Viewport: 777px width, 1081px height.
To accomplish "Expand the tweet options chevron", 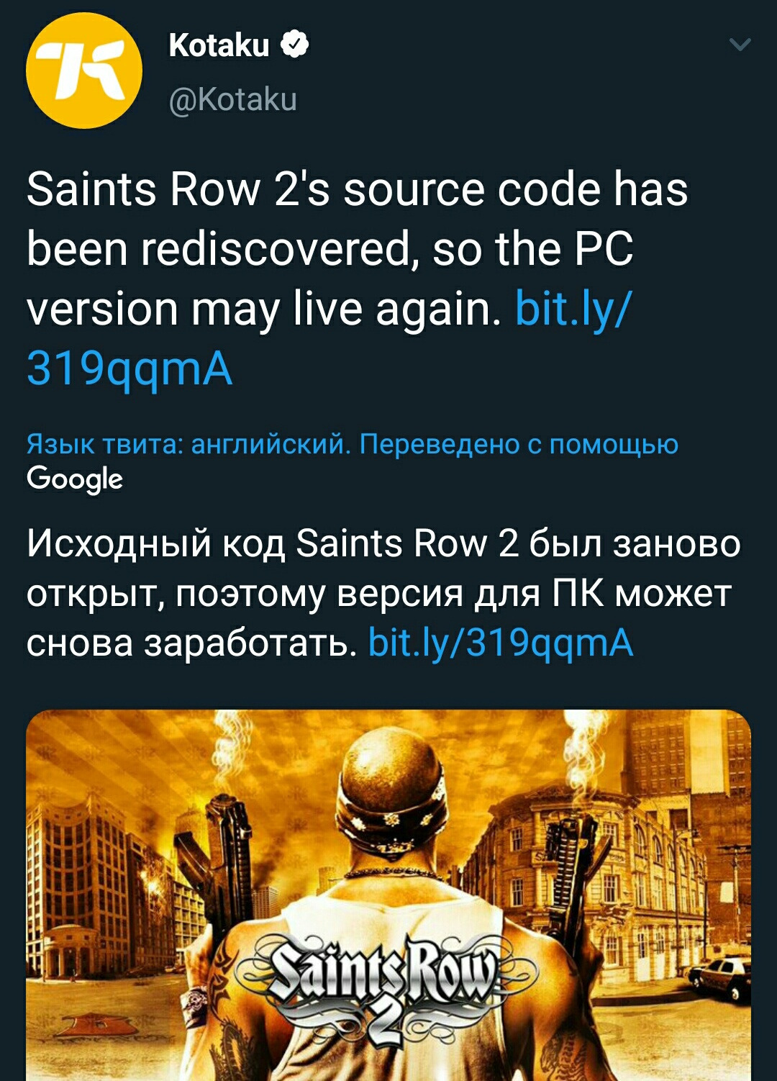I will point(740,45).
